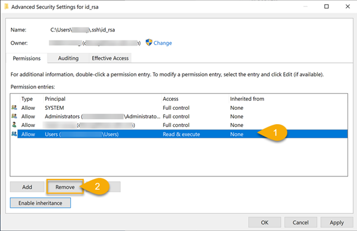
Task: Click the group icon on the Administrators row
Action: point(14,116)
